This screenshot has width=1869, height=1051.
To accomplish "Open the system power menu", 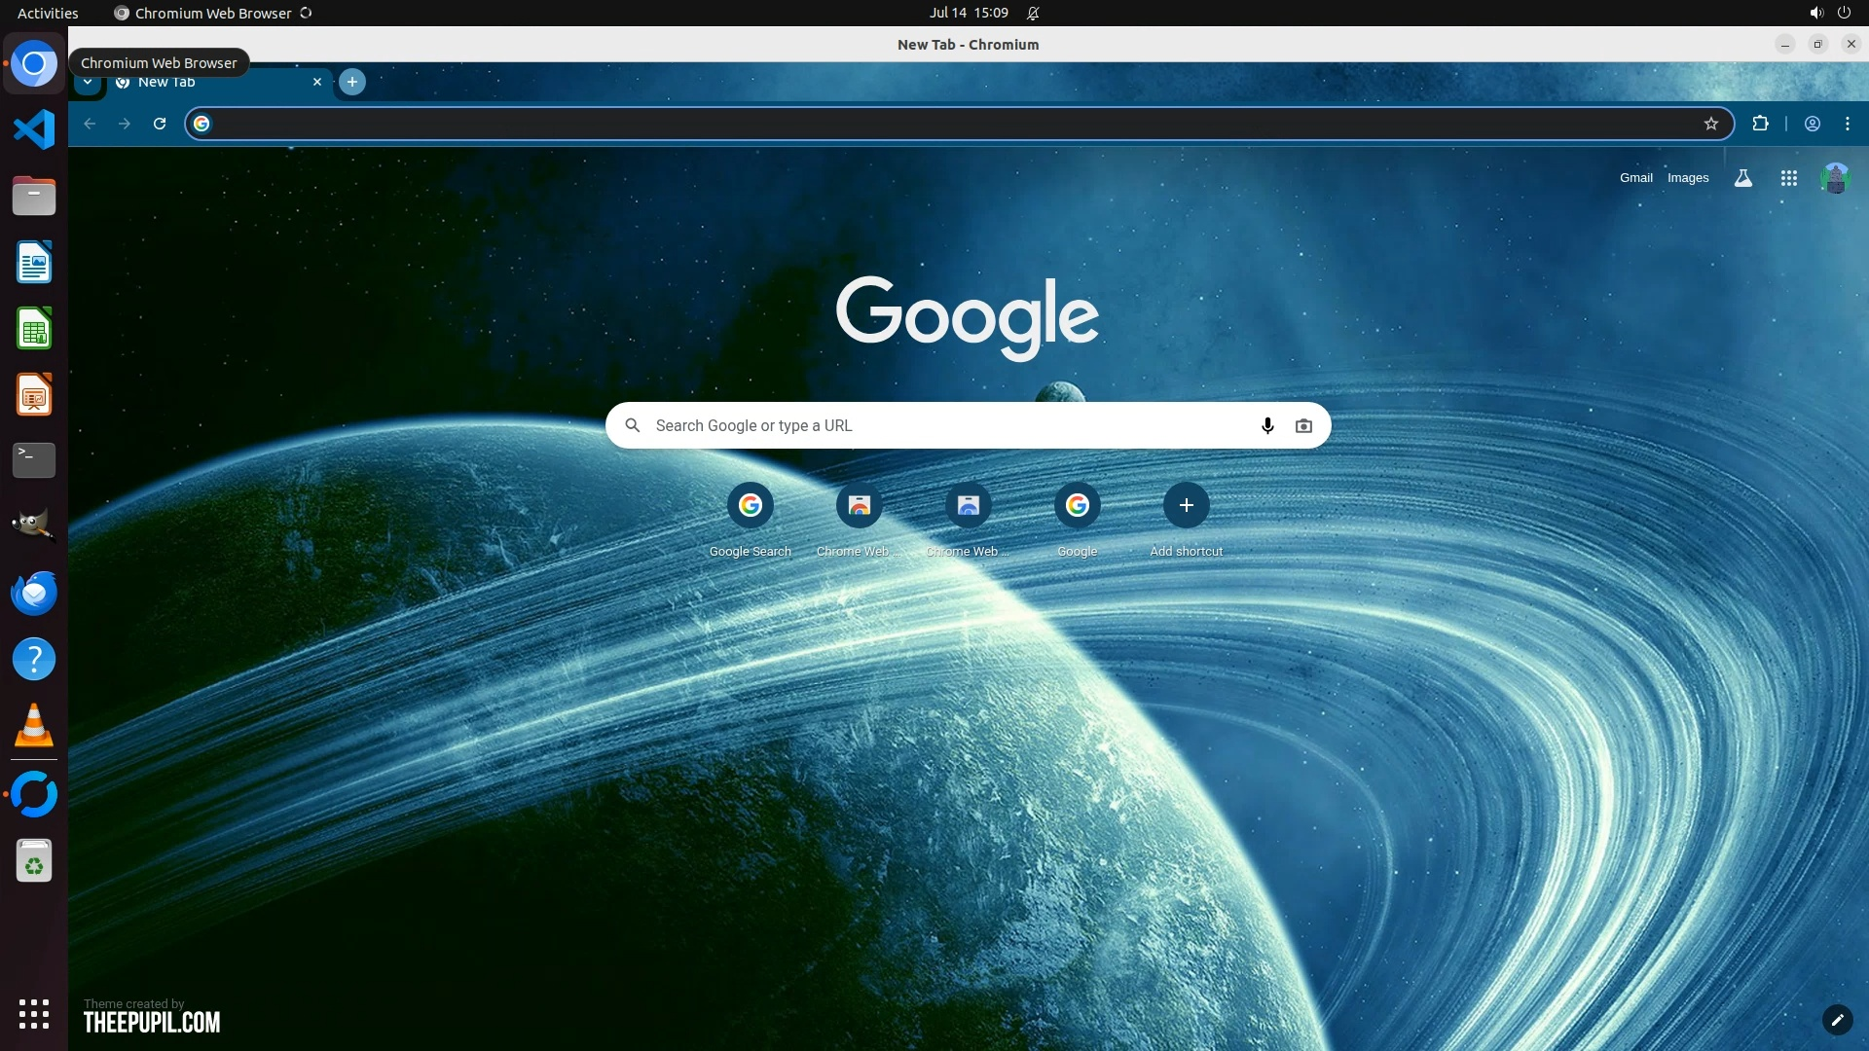I will pos(1843,13).
